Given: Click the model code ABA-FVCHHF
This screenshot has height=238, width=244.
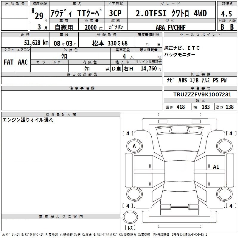Looking at the screenshot, I should 171,27.
